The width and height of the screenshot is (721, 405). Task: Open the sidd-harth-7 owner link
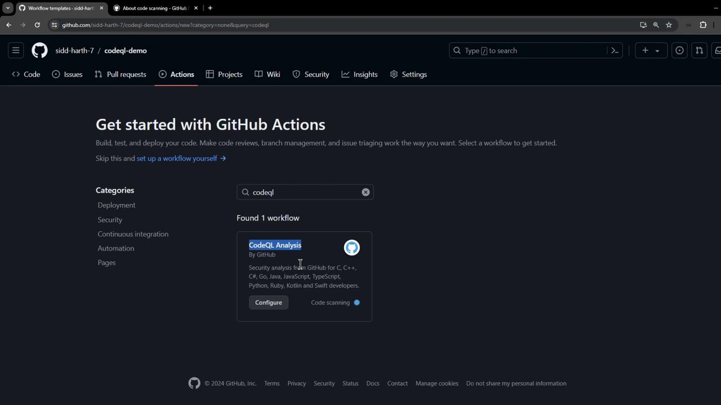(74, 51)
